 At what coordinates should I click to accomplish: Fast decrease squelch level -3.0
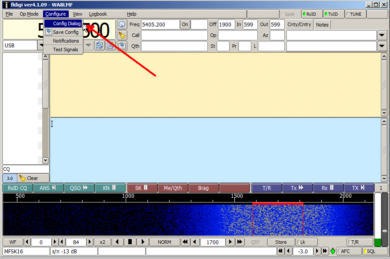click(x=280, y=251)
